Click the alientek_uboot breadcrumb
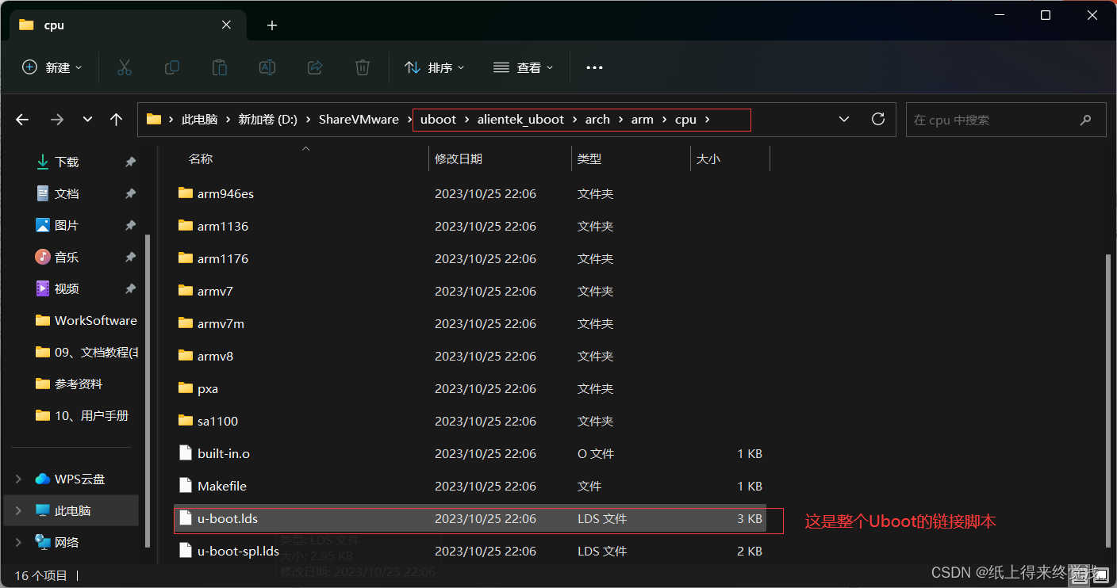Screen dimensions: 1117x588 (520, 120)
